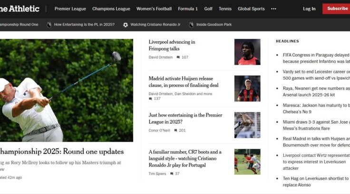The width and height of the screenshot is (350, 194).
Task: Open comments icon on Huijsen release clause article
Action: pos(150,99)
